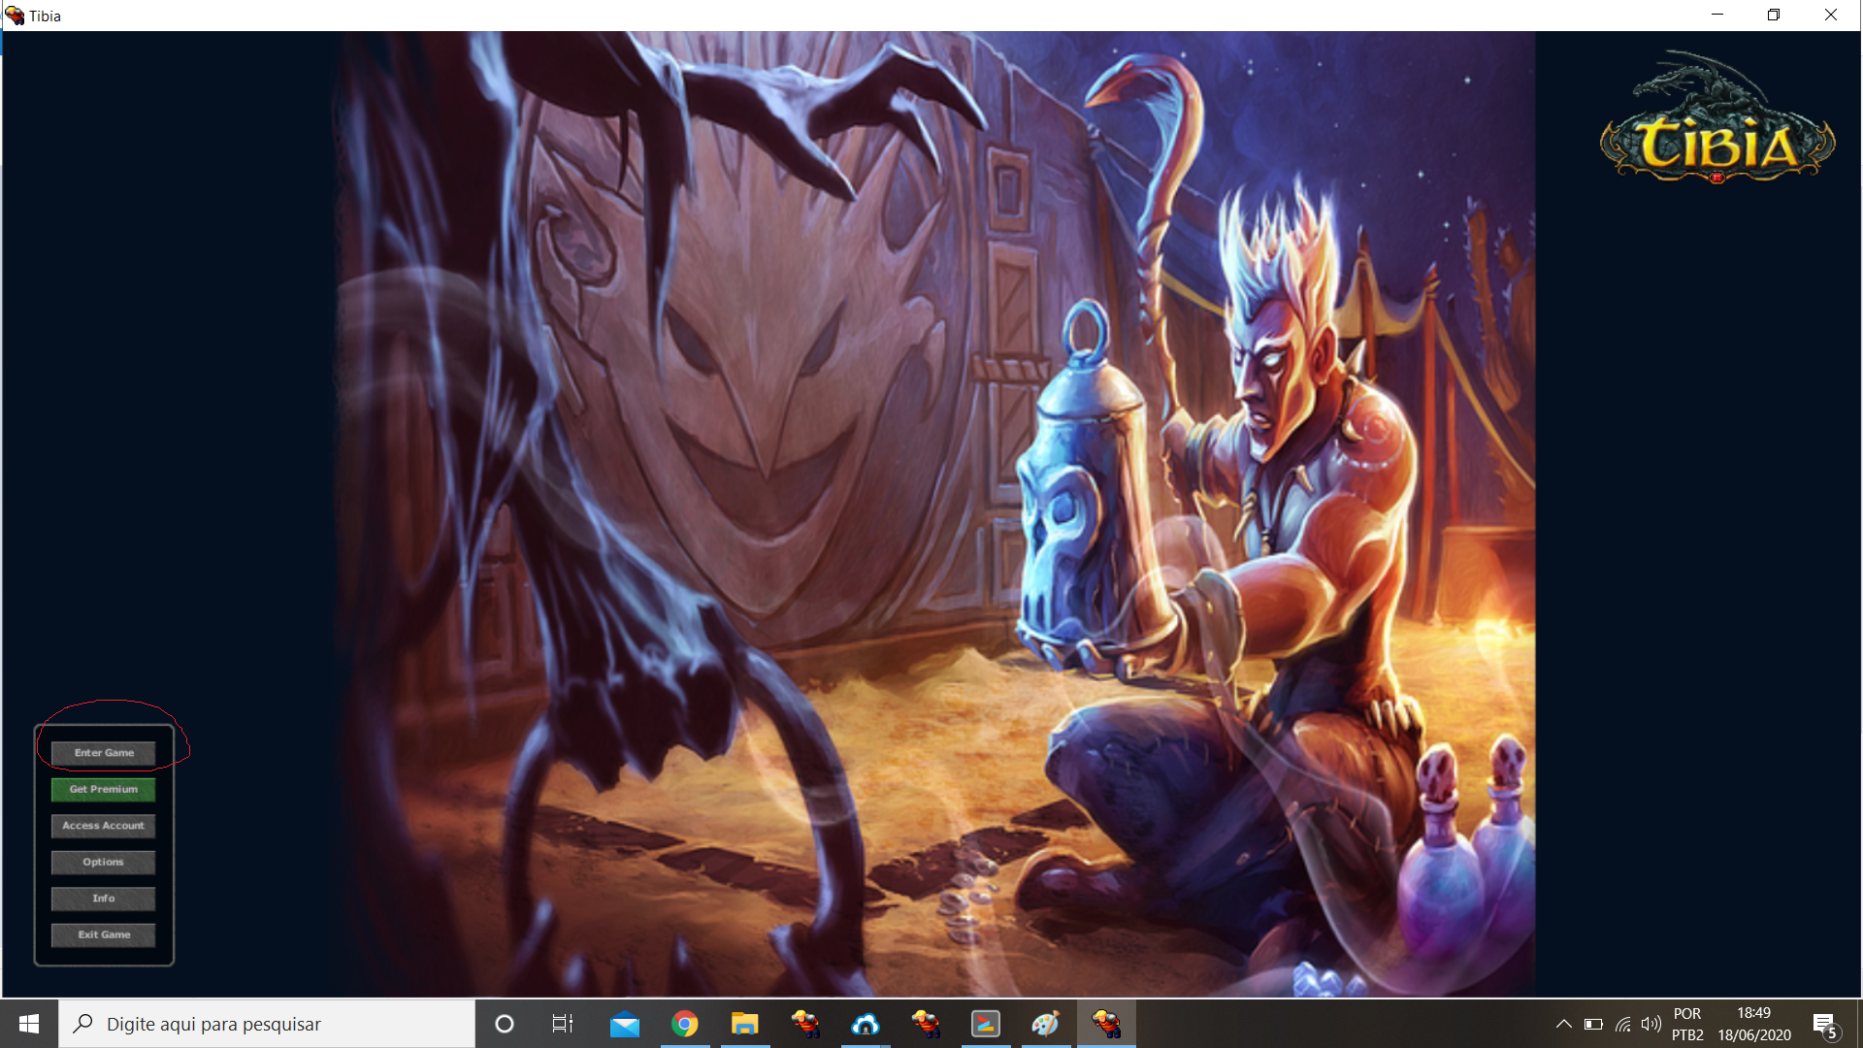Restore down the Tibia window
The image size is (1863, 1048).
[x=1774, y=15]
